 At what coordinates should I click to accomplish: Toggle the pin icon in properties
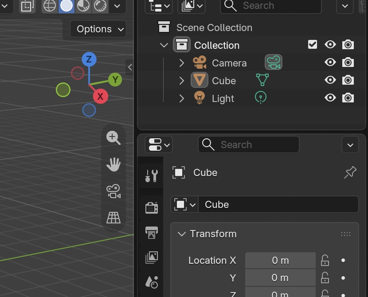[350, 172]
